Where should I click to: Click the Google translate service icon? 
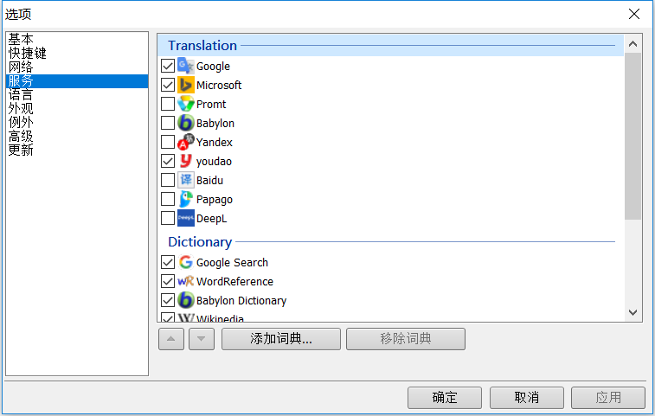coord(185,66)
